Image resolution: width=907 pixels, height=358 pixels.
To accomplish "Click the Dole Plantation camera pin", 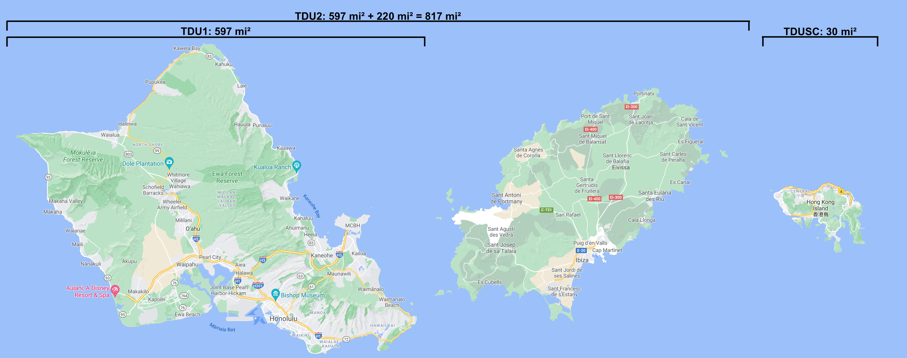I will pyautogui.click(x=169, y=162).
